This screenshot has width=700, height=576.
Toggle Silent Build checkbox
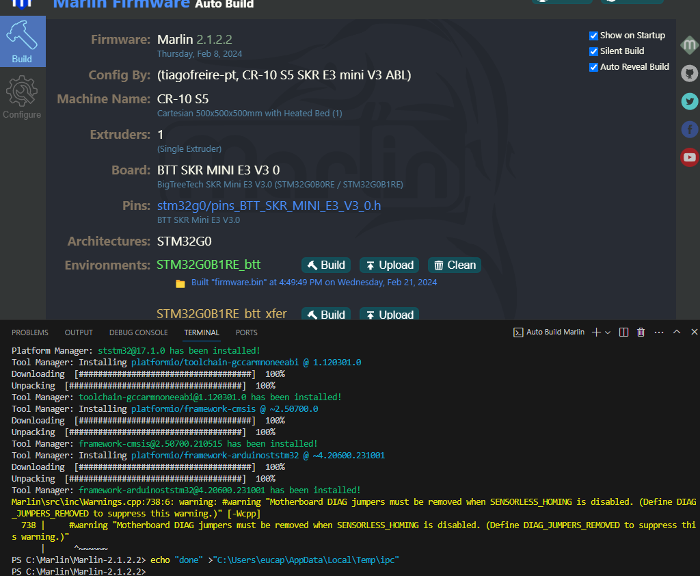click(593, 51)
